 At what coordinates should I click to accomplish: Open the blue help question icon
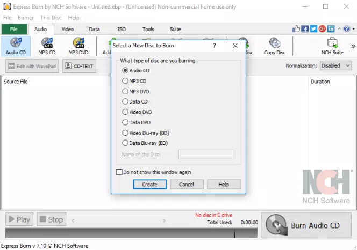347,29
